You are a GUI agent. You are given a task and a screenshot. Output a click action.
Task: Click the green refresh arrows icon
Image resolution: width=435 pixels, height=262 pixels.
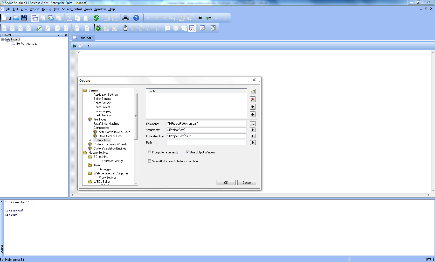96,18
